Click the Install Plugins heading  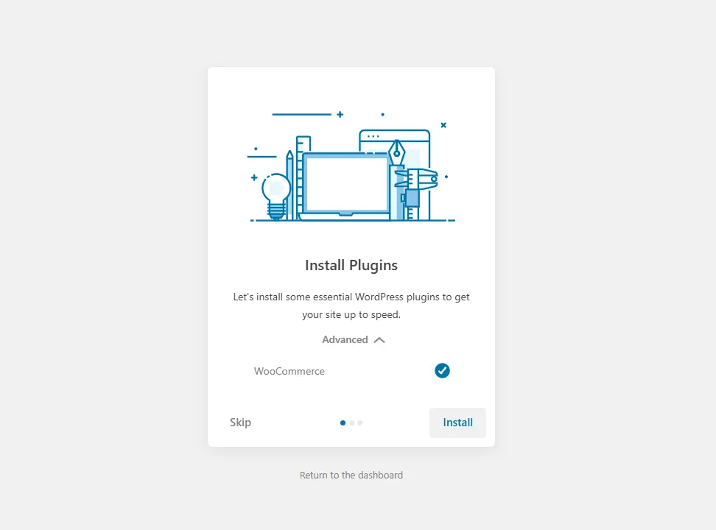[351, 265]
